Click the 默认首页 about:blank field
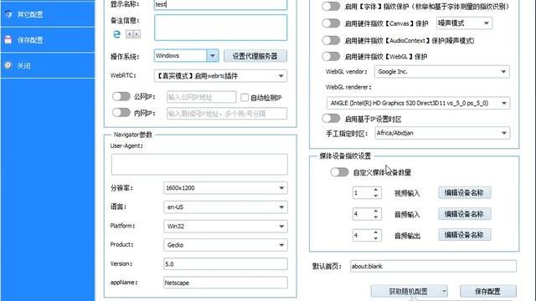 click(433, 266)
